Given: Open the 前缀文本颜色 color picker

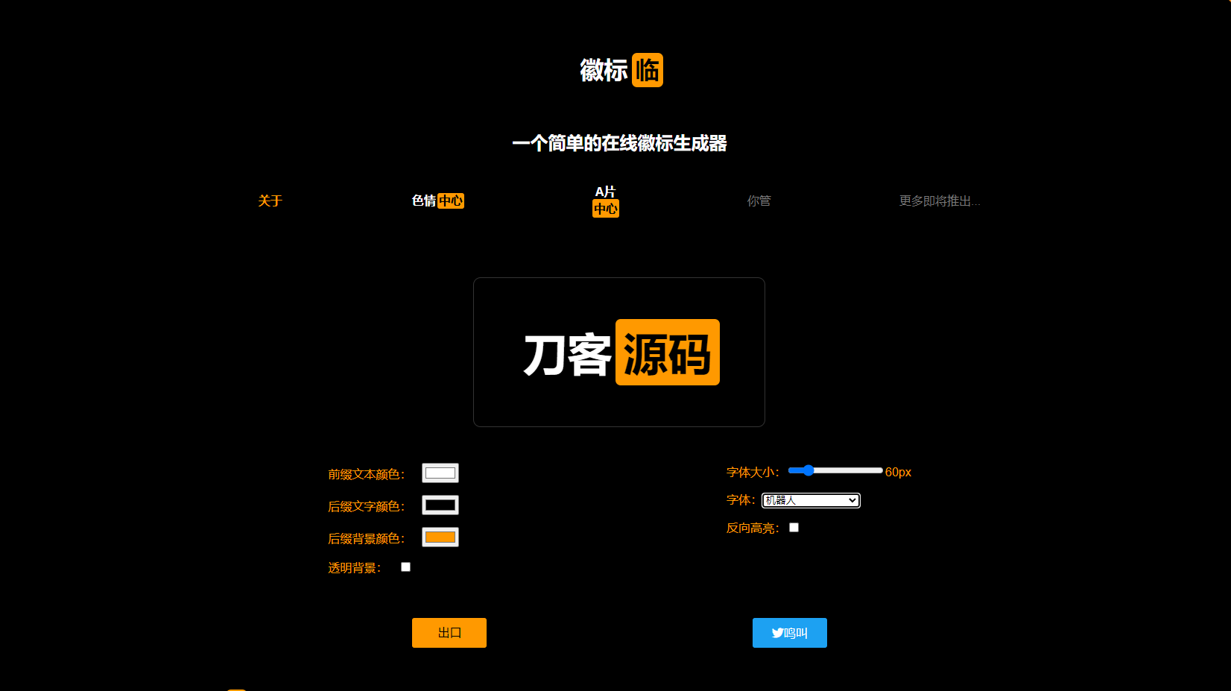Looking at the screenshot, I should [440, 472].
